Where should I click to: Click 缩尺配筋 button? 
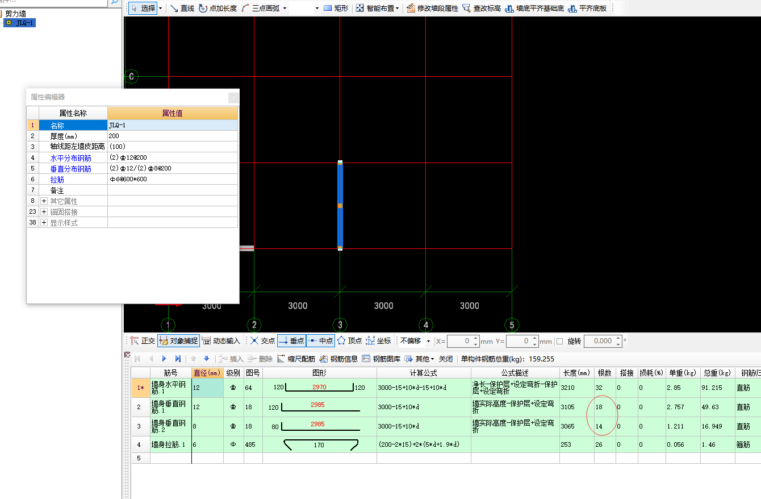(x=296, y=359)
